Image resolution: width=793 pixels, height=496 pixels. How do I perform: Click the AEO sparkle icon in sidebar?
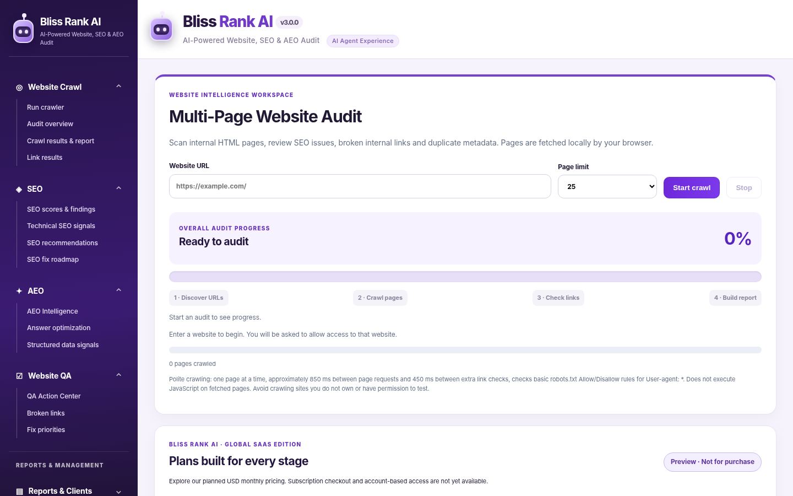(x=19, y=291)
